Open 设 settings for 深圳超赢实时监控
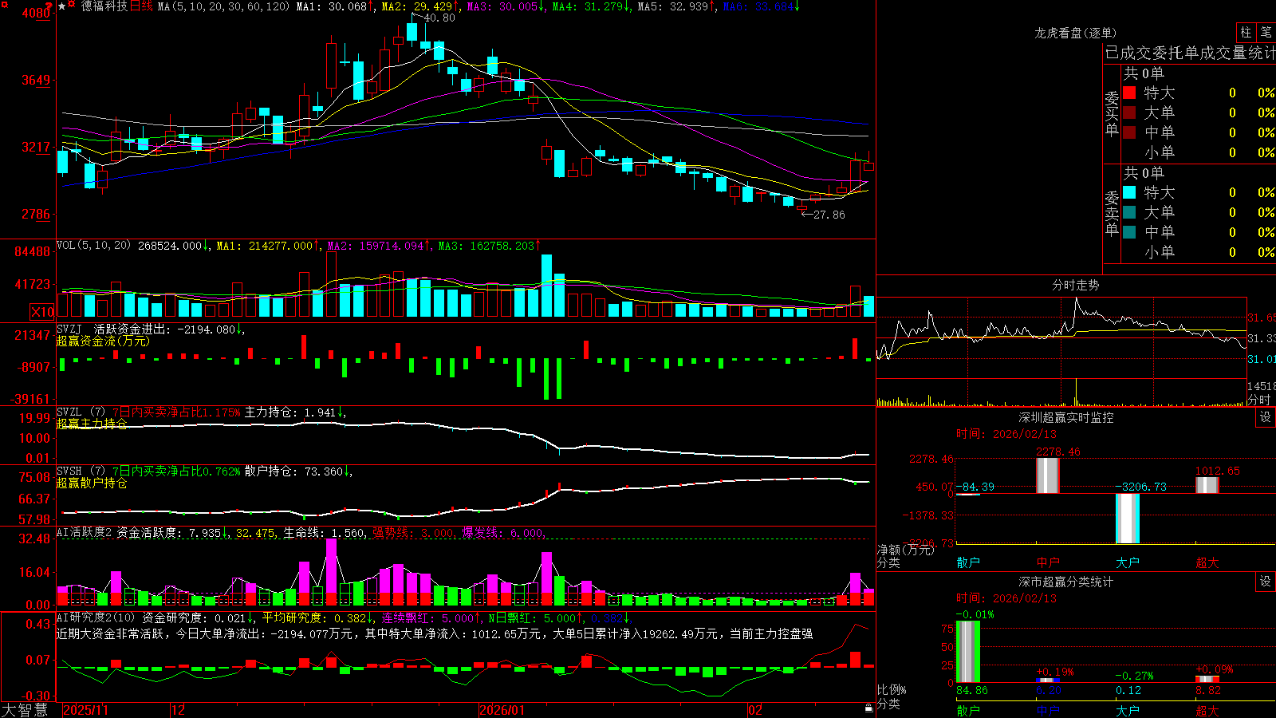This screenshot has height=718, width=1276. (x=1266, y=417)
